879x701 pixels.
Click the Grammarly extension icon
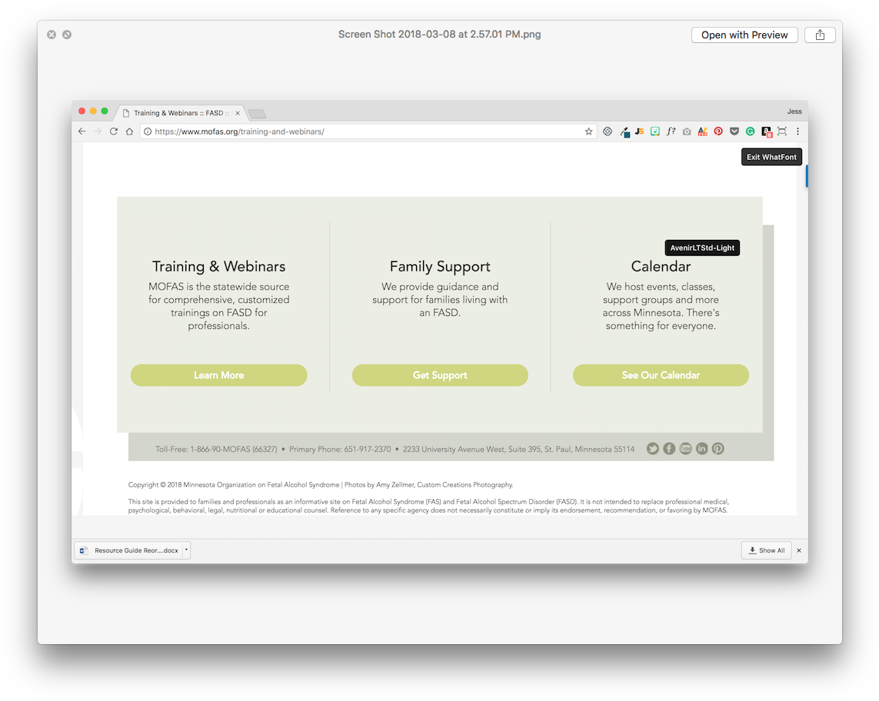coord(750,131)
